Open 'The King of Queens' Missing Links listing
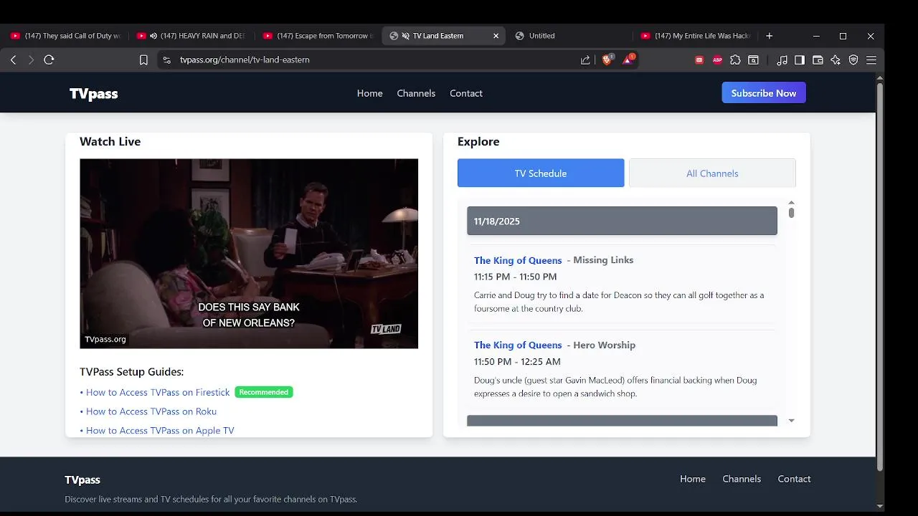The height and width of the screenshot is (516, 918). click(x=518, y=261)
